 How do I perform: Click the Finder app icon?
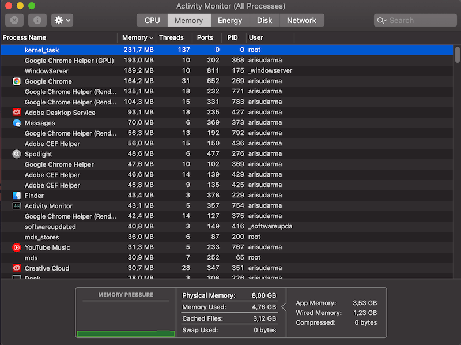pos(17,196)
